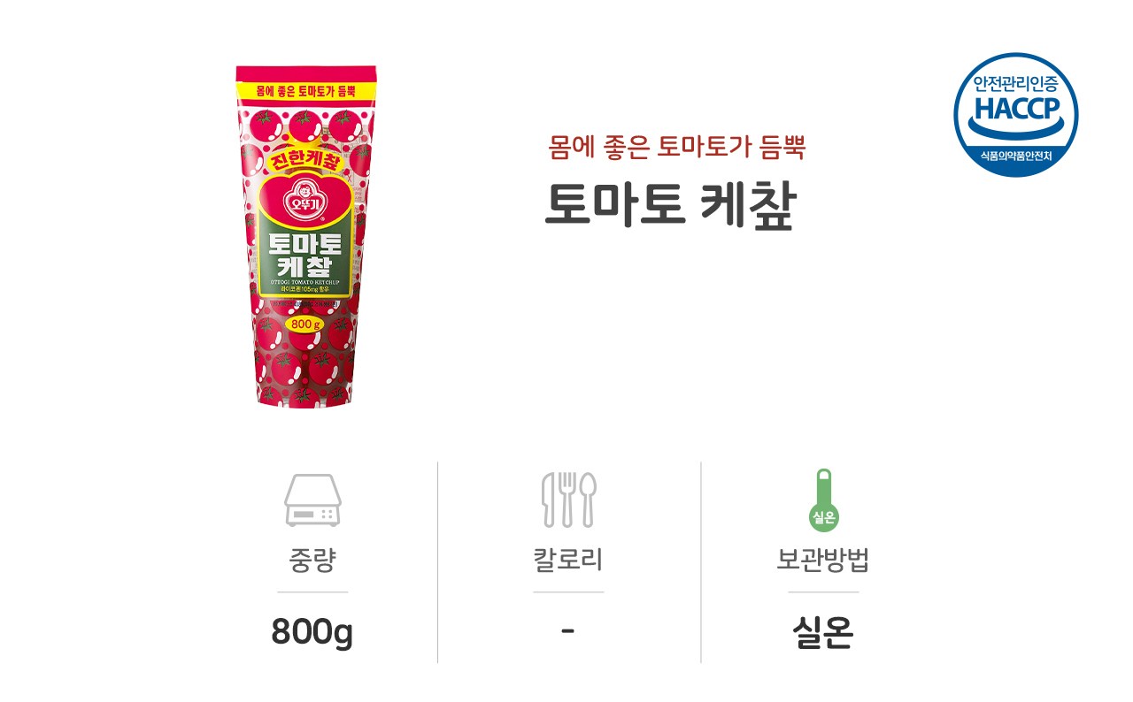Click the 안전관리인증 text on the badge
The height and width of the screenshot is (702, 1133).
(x=1016, y=85)
